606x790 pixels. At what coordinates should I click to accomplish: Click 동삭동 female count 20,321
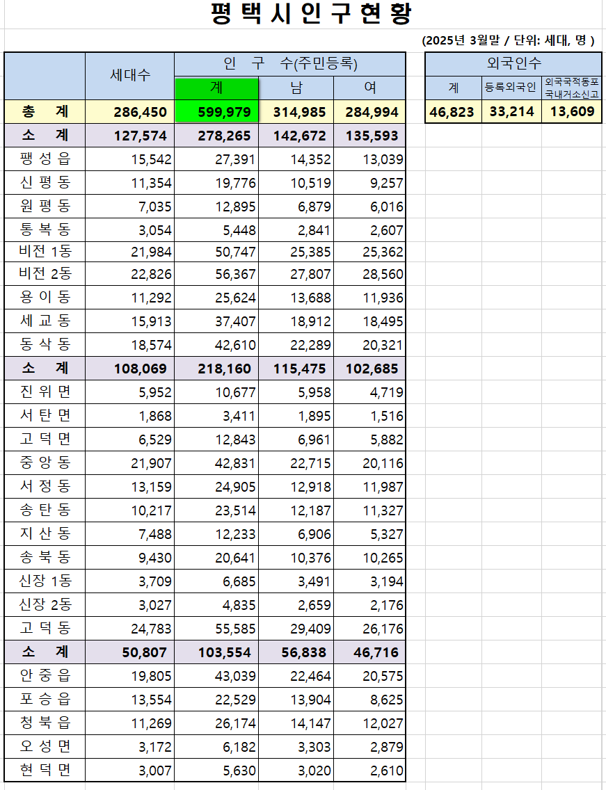(x=369, y=345)
